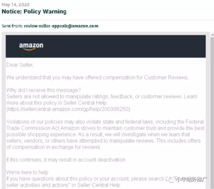Click the vertical scrollbar thumb
The height and width of the screenshot is (189, 214).
(212, 113)
